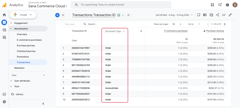Open the Document Type dimension dropdown
The height and width of the screenshot is (108, 240).
pyautogui.click(x=115, y=31)
